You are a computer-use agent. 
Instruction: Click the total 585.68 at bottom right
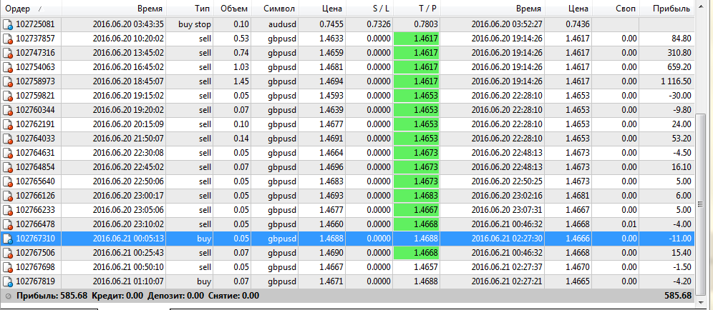point(678,296)
